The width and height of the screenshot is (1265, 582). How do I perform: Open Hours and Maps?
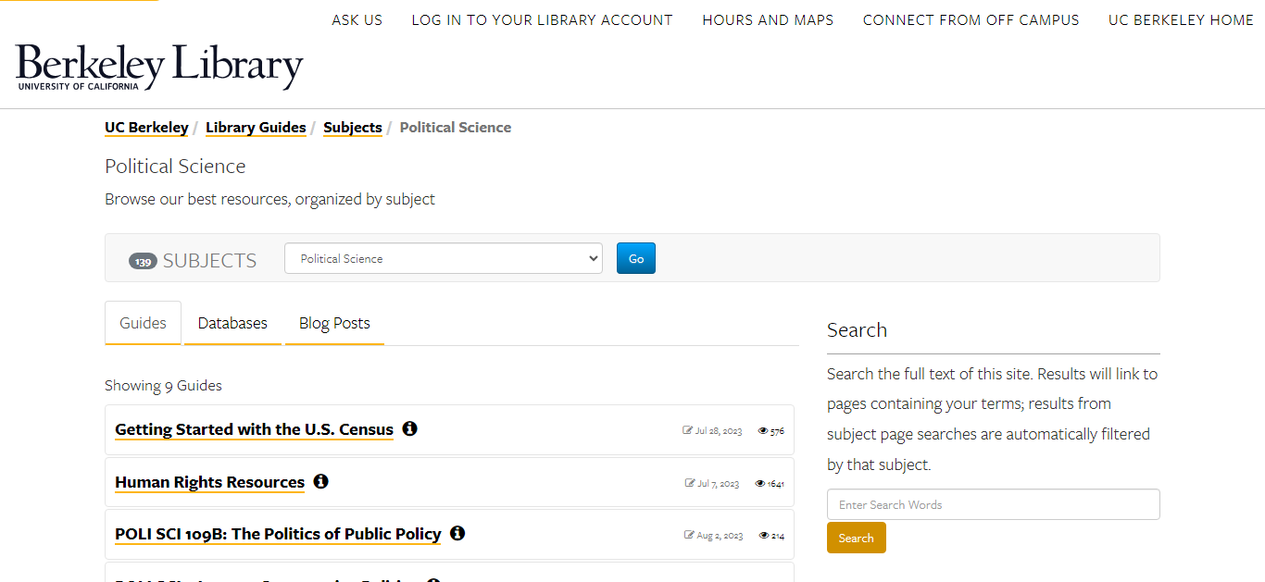click(768, 20)
